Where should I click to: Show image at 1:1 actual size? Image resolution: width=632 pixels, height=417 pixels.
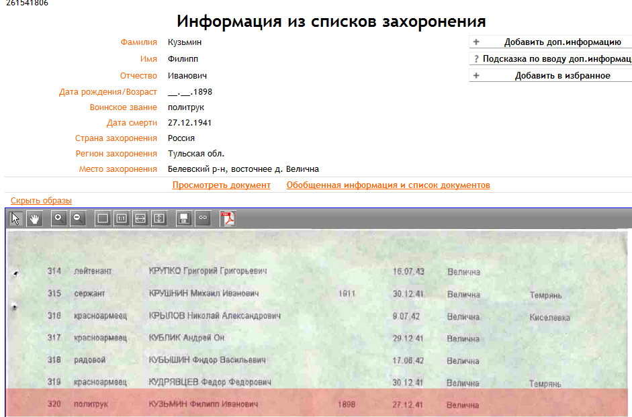[x=122, y=218]
